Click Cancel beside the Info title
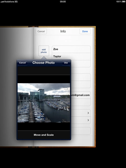Screen dimensions: 126x168 41,31
